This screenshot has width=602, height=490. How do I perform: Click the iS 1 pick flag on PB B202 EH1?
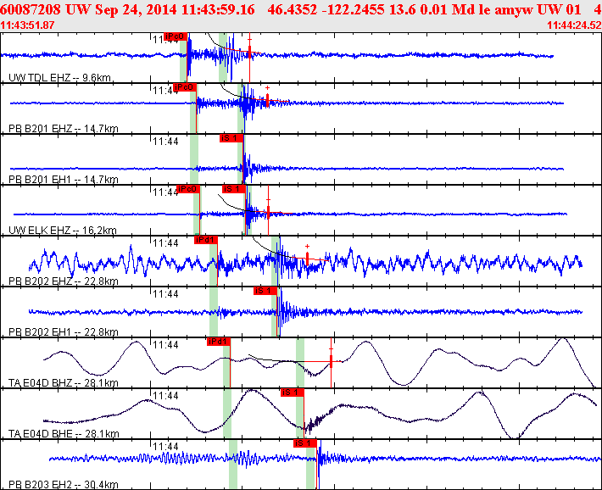click(x=265, y=291)
